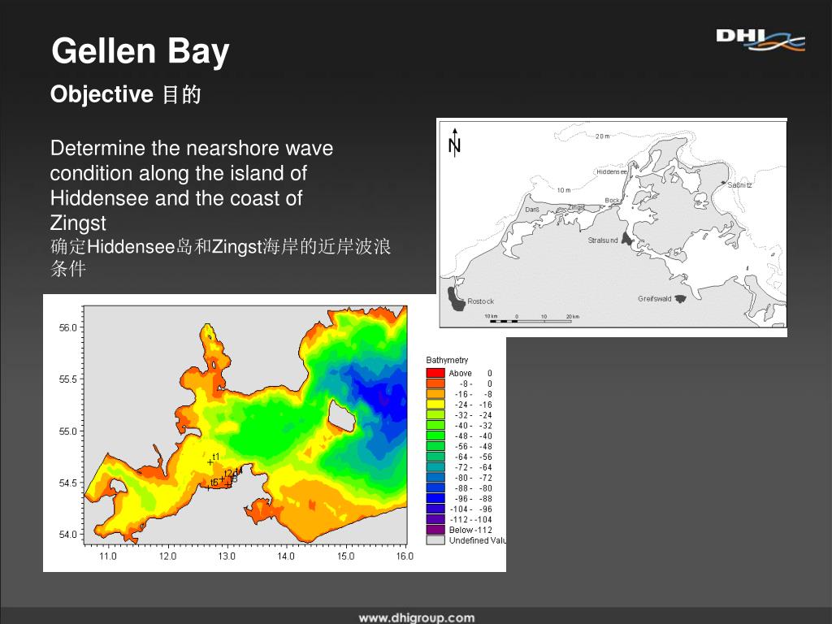The image size is (832, 624).
Task: Click the 54.5 latitude axis label
Action: (x=68, y=483)
